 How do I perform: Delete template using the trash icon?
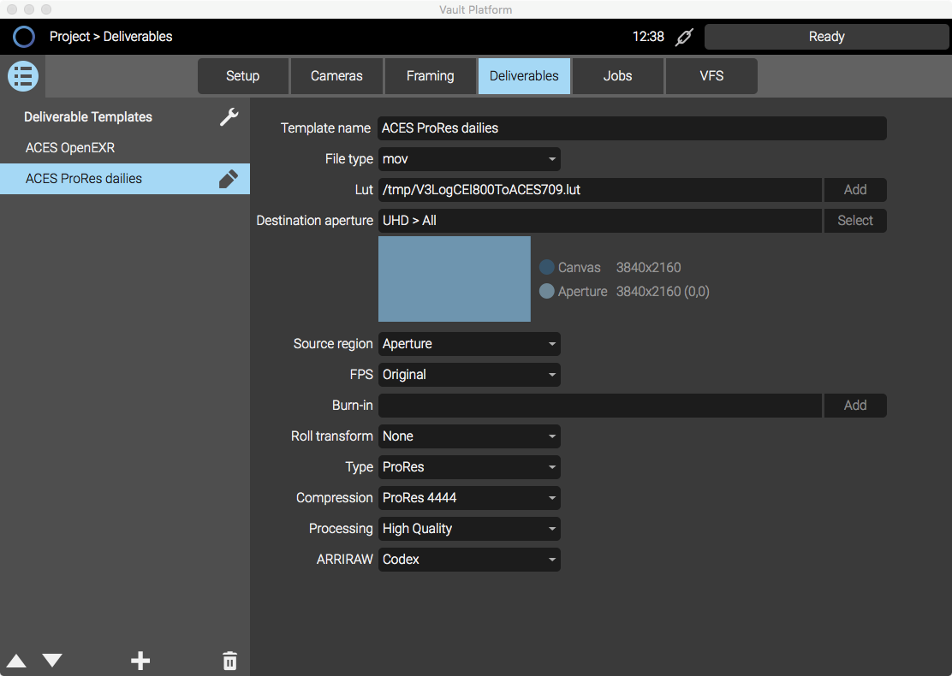pyautogui.click(x=229, y=661)
